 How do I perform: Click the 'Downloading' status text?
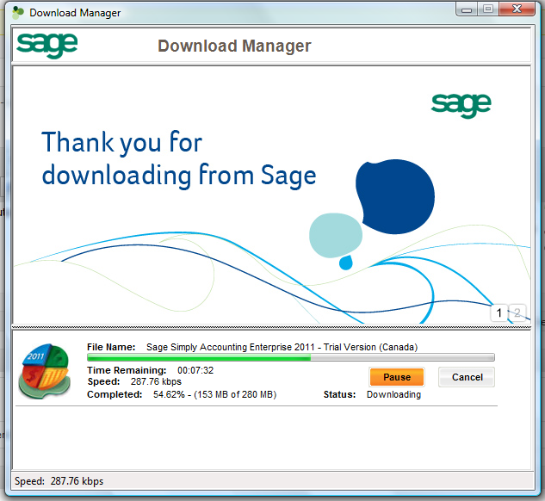pyautogui.click(x=393, y=394)
